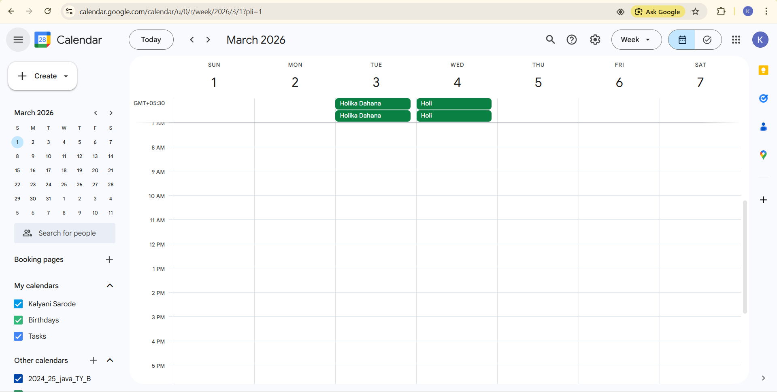Switch to Tasks view toggle

point(707,40)
